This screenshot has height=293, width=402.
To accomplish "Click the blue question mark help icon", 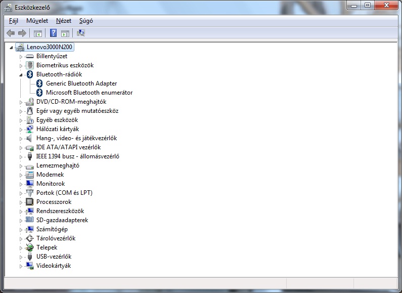I will (53, 33).
